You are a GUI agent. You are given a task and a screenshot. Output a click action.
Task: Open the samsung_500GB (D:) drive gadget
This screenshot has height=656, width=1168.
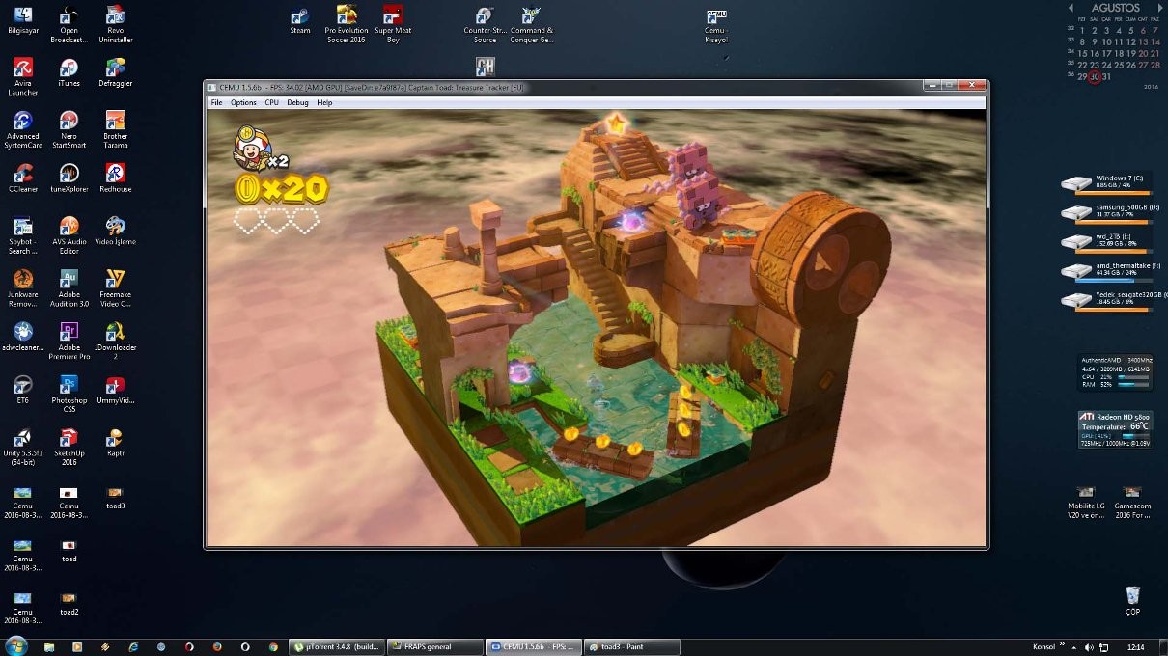(x=1110, y=212)
